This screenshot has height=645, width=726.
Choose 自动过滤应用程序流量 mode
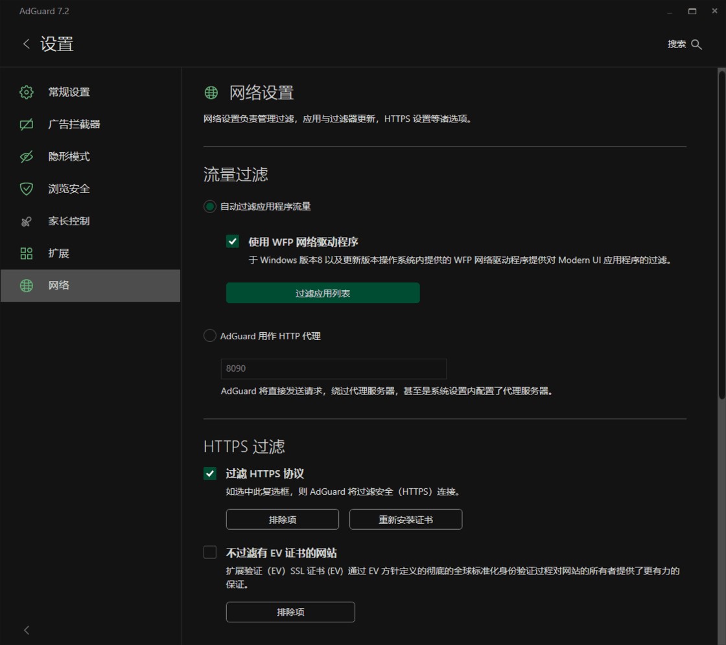209,206
